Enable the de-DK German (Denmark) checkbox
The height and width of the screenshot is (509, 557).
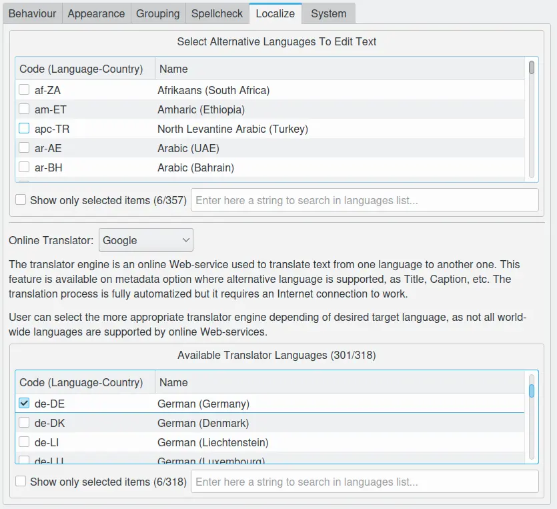tap(24, 423)
